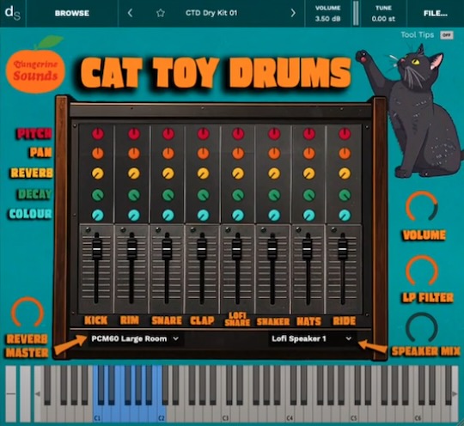Click the KICK yellow reverb knob

(x=98, y=173)
